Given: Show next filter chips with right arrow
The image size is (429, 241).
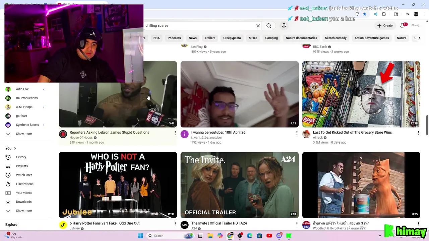Looking at the screenshot, I should 419,38.
